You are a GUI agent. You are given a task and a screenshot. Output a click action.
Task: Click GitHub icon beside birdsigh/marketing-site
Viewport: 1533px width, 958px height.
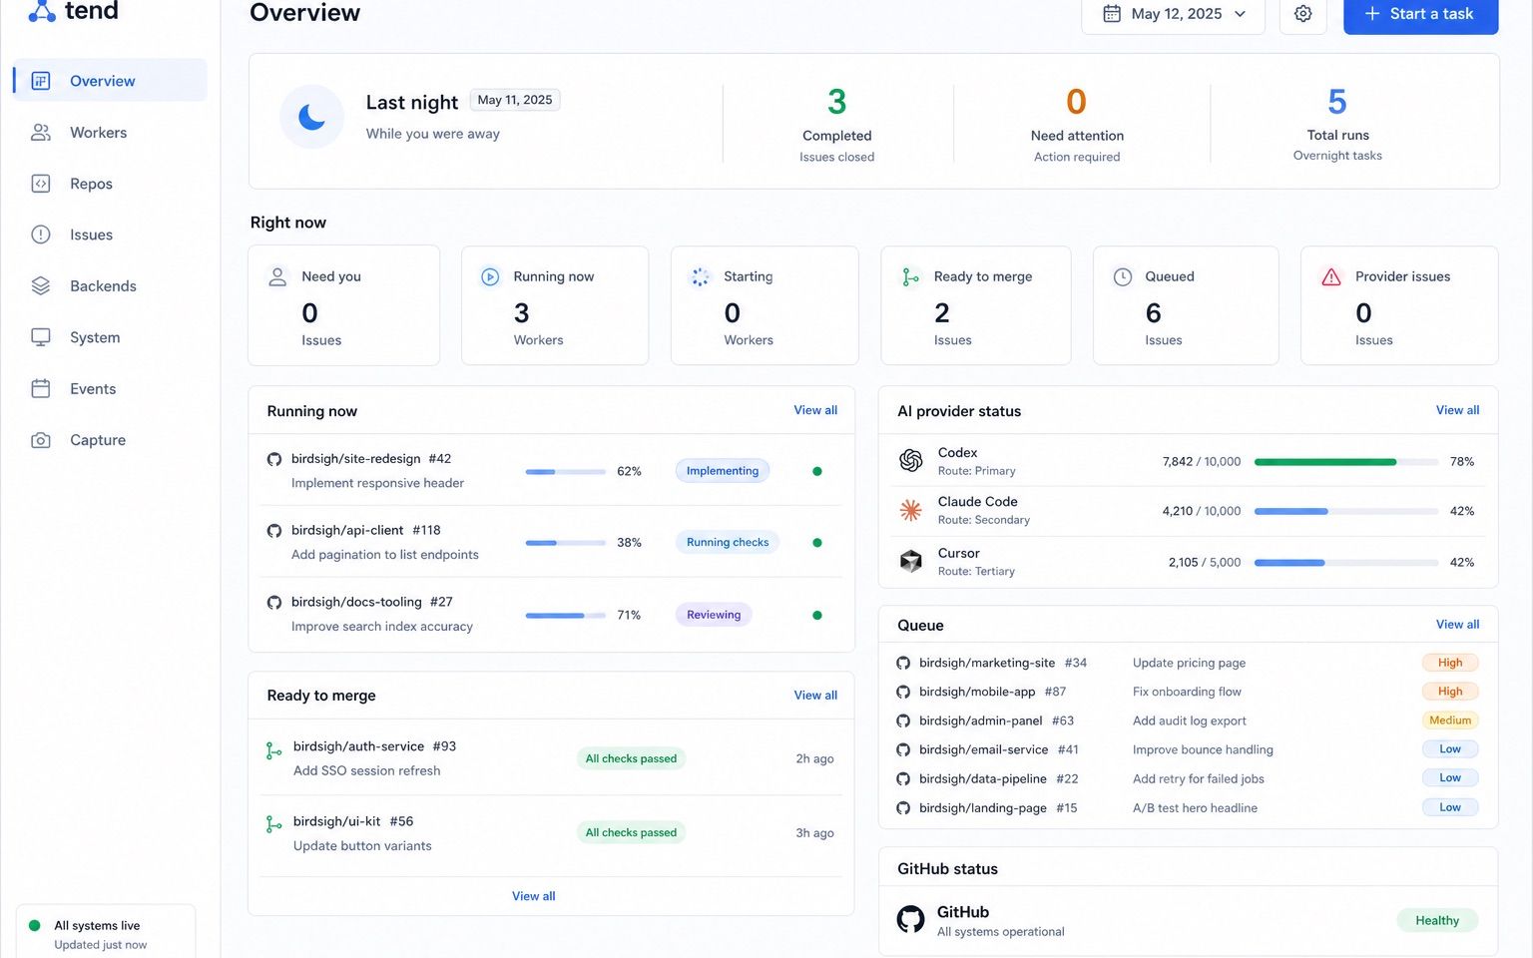click(903, 663)
